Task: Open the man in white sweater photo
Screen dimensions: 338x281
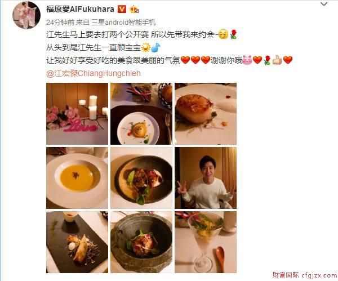Action: coord(206,178)
